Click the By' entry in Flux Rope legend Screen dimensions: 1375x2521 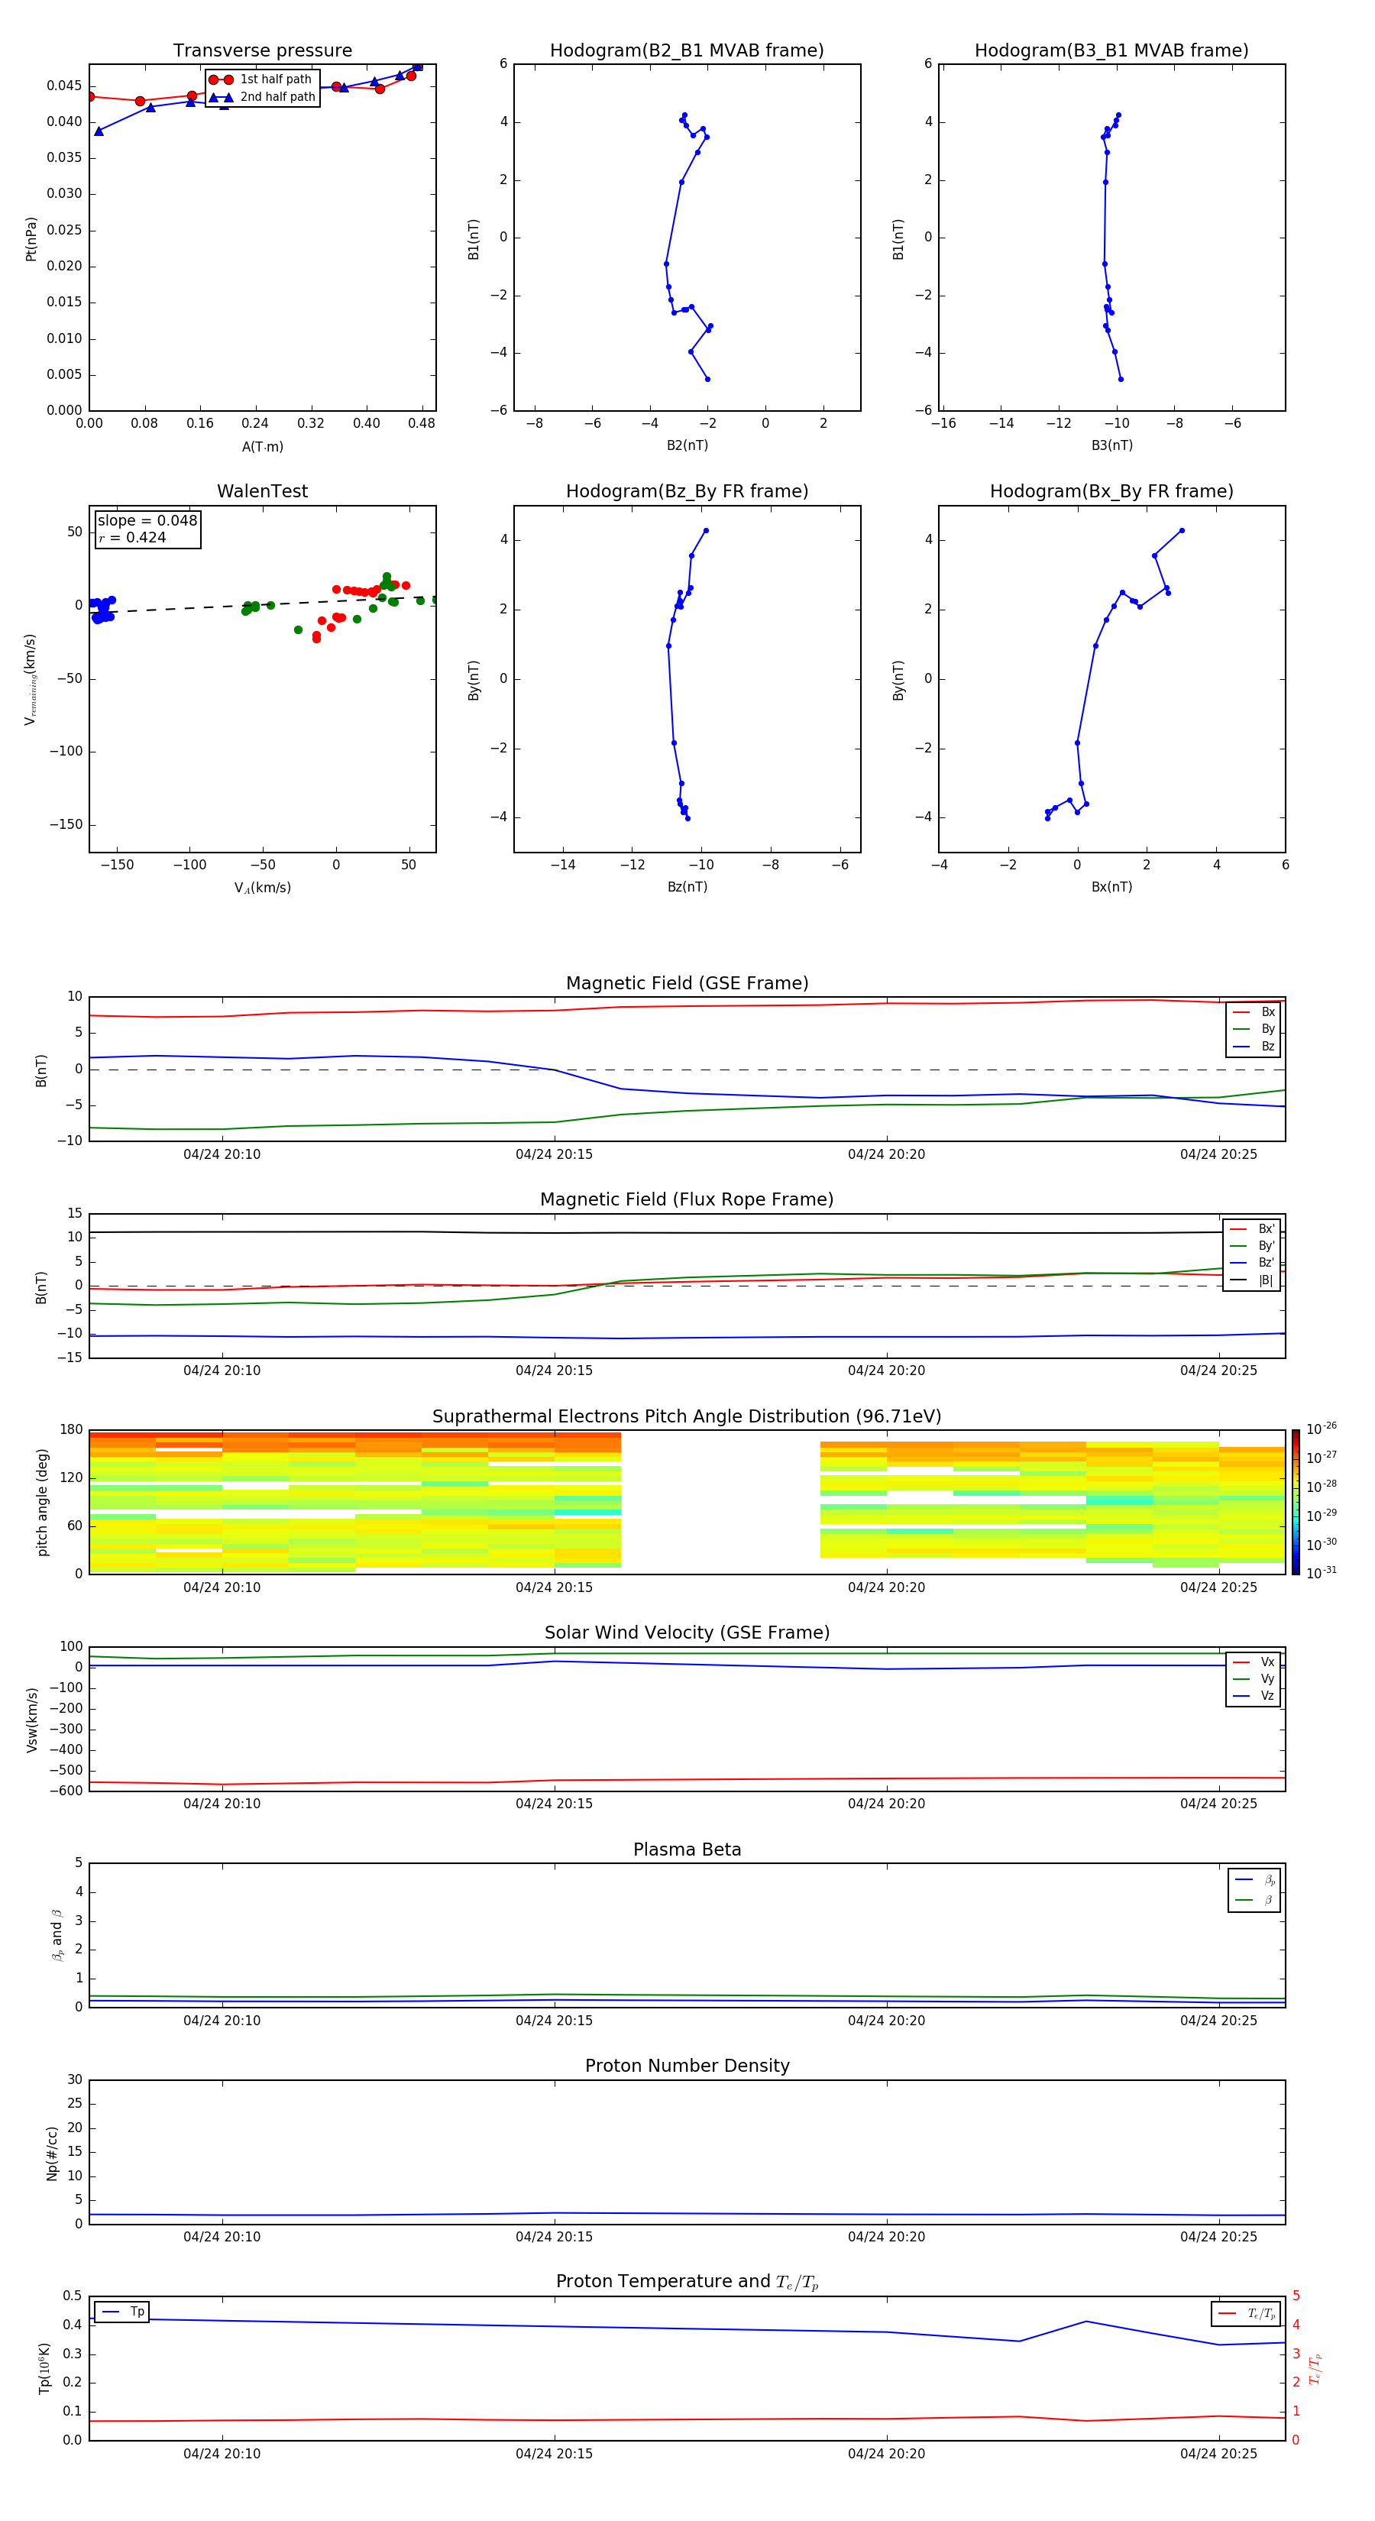[1252, 1247]
